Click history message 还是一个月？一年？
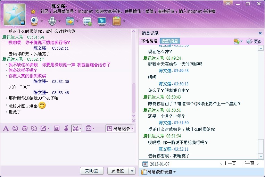Screen dimensions: 265x177 (166, 116)
